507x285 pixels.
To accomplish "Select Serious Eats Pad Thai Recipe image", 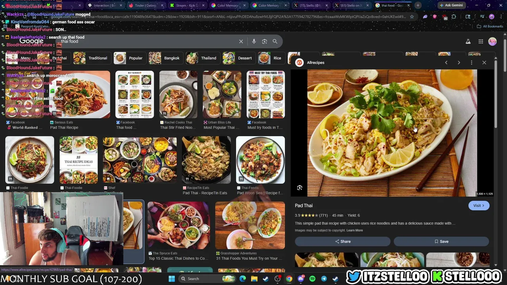I will point(80,95).
